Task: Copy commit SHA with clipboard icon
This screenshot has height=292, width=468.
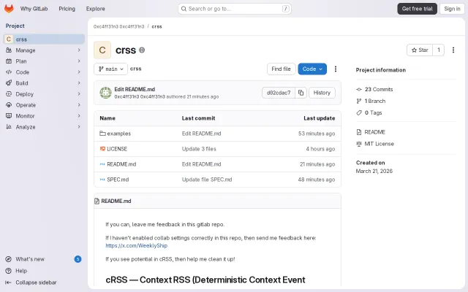Action: (x=301, y=93)
